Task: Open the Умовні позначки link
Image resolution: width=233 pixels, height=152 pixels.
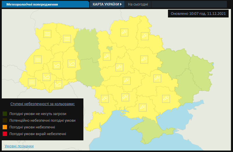Action: click(19, 146)
